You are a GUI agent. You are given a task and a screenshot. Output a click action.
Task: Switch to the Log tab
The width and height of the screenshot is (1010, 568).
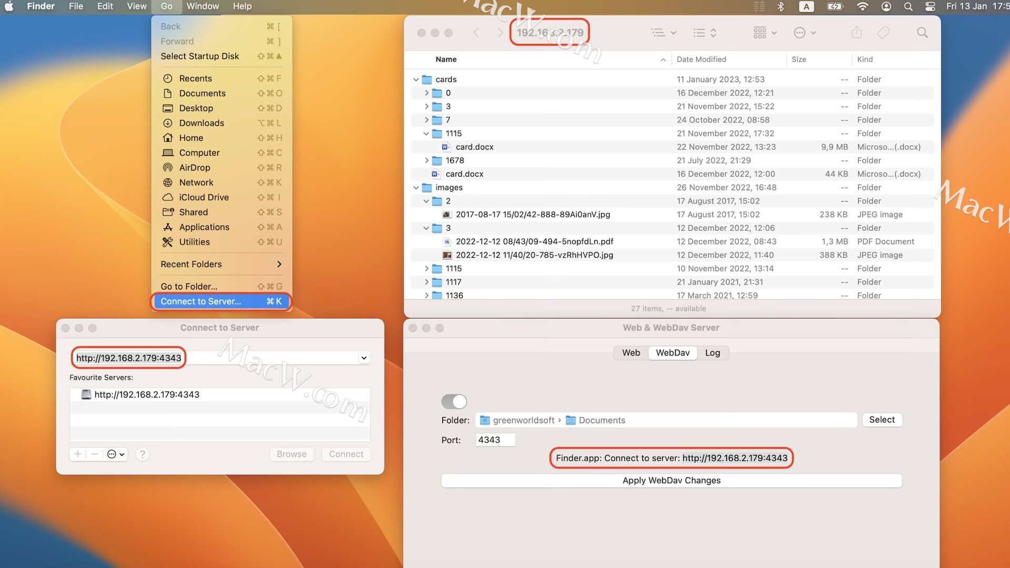coord(712,353)
